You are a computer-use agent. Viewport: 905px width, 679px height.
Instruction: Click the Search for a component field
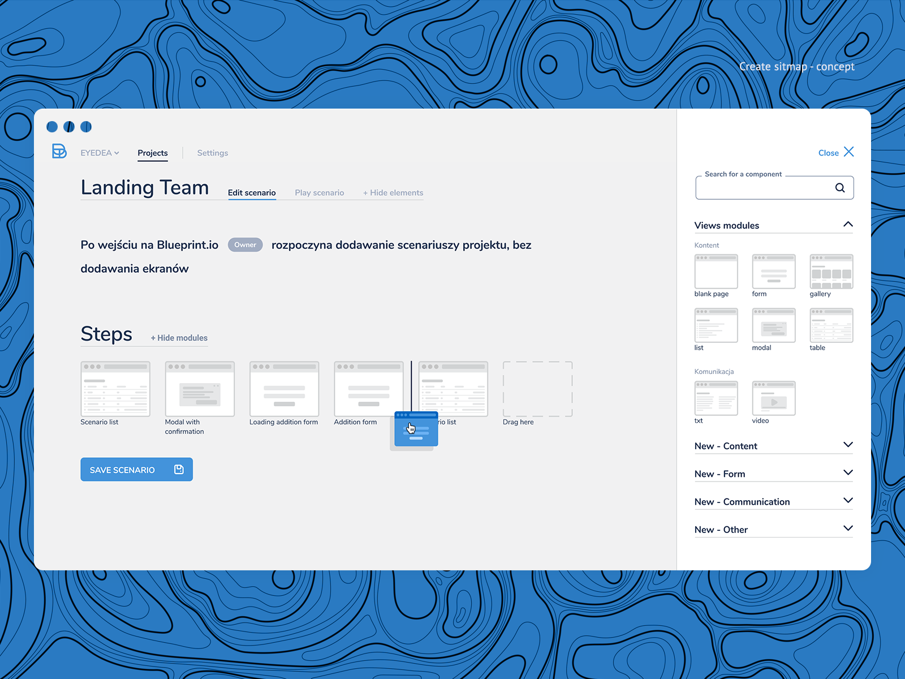(x=774, y=188)
